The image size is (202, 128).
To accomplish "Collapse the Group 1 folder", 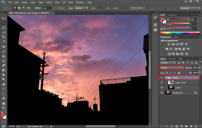I will 166,78.
